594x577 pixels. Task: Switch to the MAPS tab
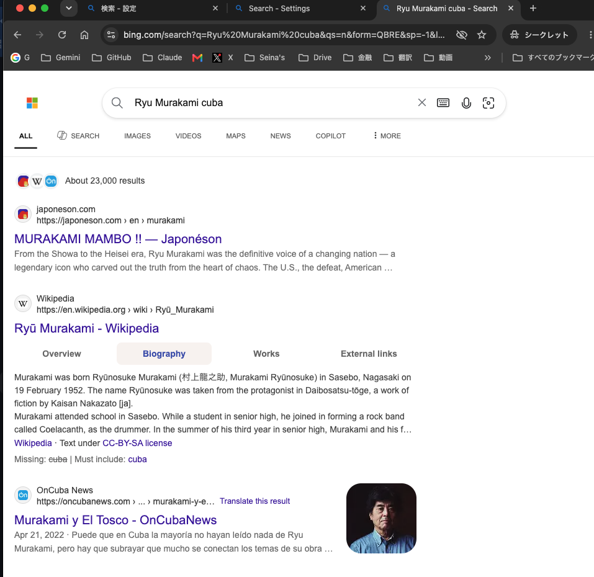pyautogui.click(x=236, y=136)
